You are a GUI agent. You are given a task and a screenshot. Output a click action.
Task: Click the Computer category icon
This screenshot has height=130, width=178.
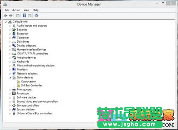[14, 38]
